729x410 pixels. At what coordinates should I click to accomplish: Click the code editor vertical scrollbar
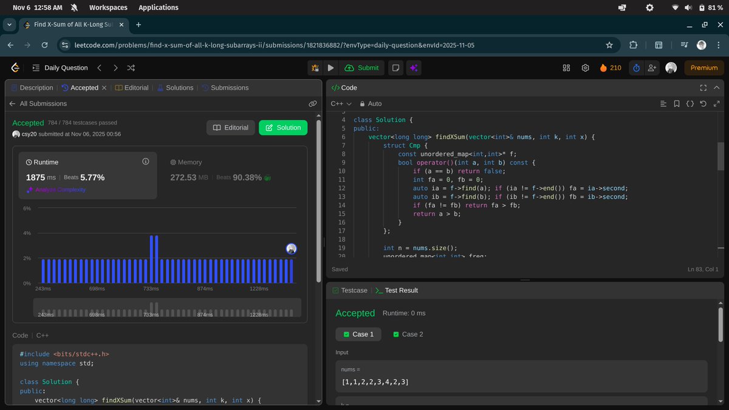point(720,158)
